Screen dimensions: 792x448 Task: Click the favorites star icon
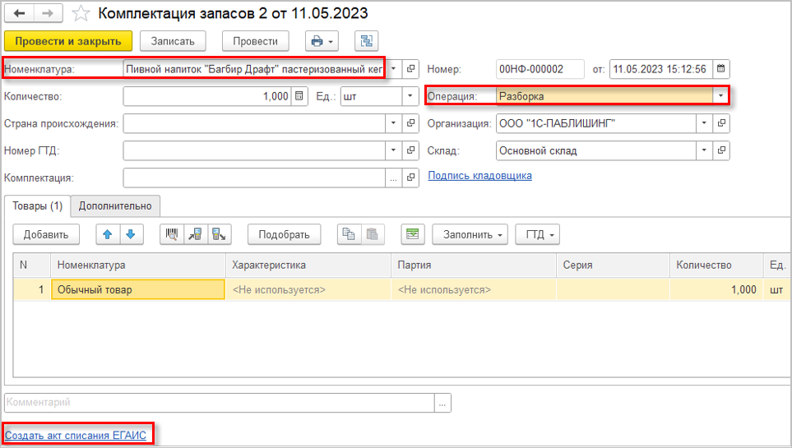point(81,14)
